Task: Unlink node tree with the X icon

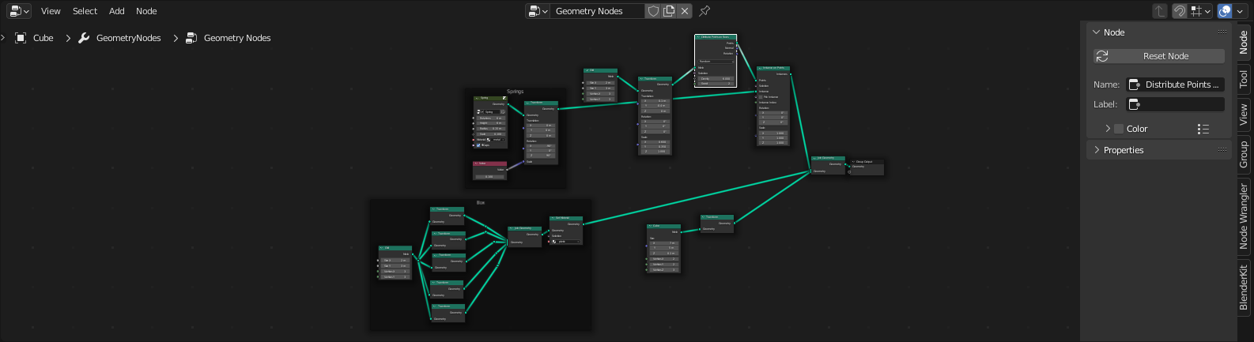Action: tap(685, 11)
